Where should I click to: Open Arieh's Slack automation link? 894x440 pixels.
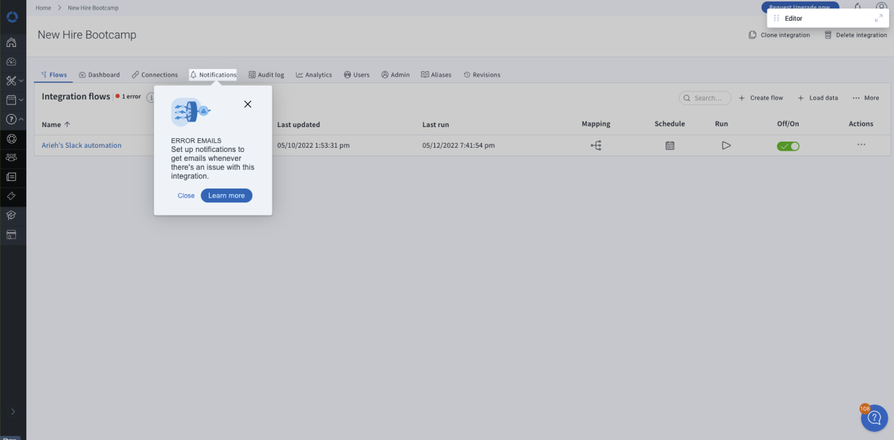coord(82,146)
